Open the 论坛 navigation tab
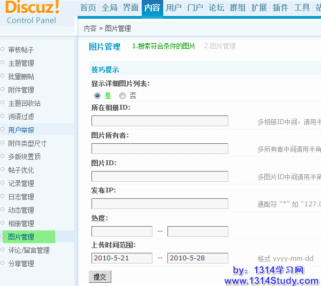The image size is (321, 286). click(216, 8)
